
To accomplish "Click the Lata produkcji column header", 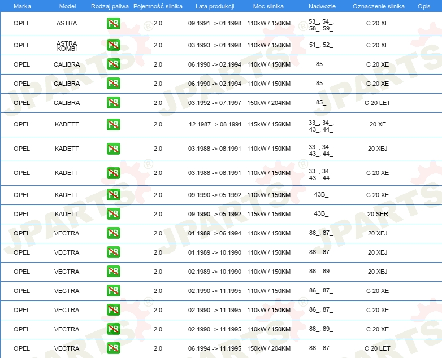I will [x=215, y=6].
